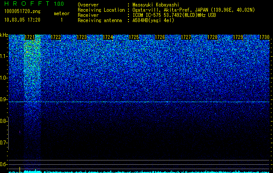Click the word meteor
The height and width of the screenshot is (173, 273).
(62, 13)
